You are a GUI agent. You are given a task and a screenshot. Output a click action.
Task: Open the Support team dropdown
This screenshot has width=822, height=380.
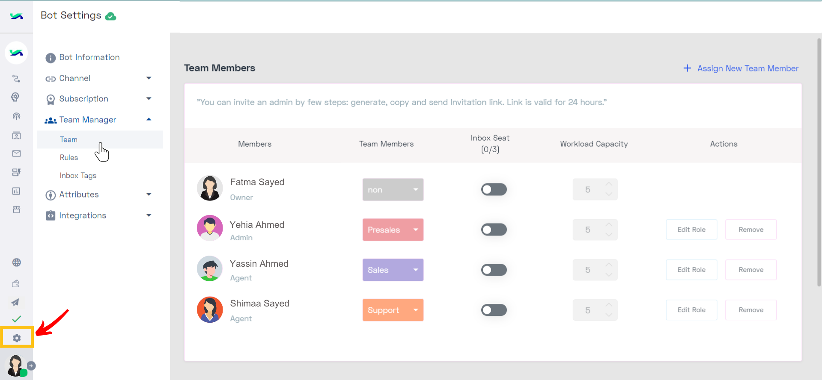[393, 310]
